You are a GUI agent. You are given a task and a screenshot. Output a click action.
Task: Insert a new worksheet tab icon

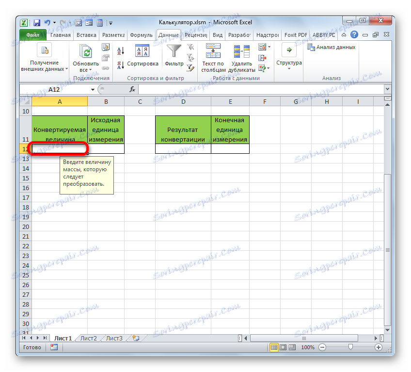tap(136, 339)
